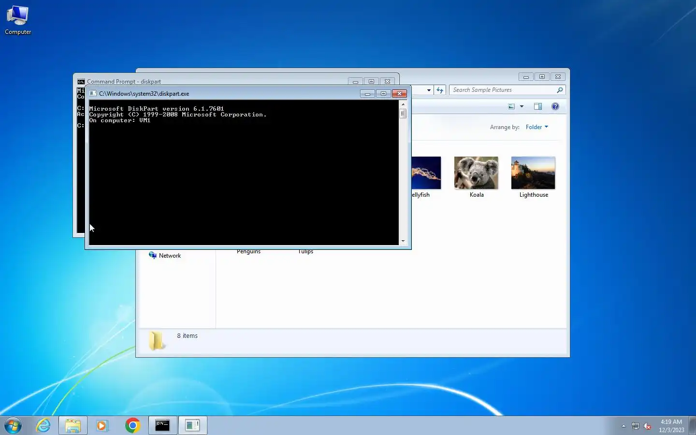Toggle the Explorer preview pane
This screenshot has width=696, height=435.
(538, 106)
